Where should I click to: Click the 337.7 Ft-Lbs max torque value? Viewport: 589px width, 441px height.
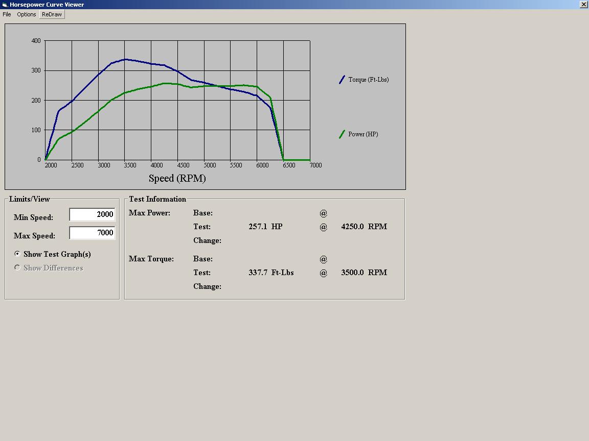coord(271,273)
